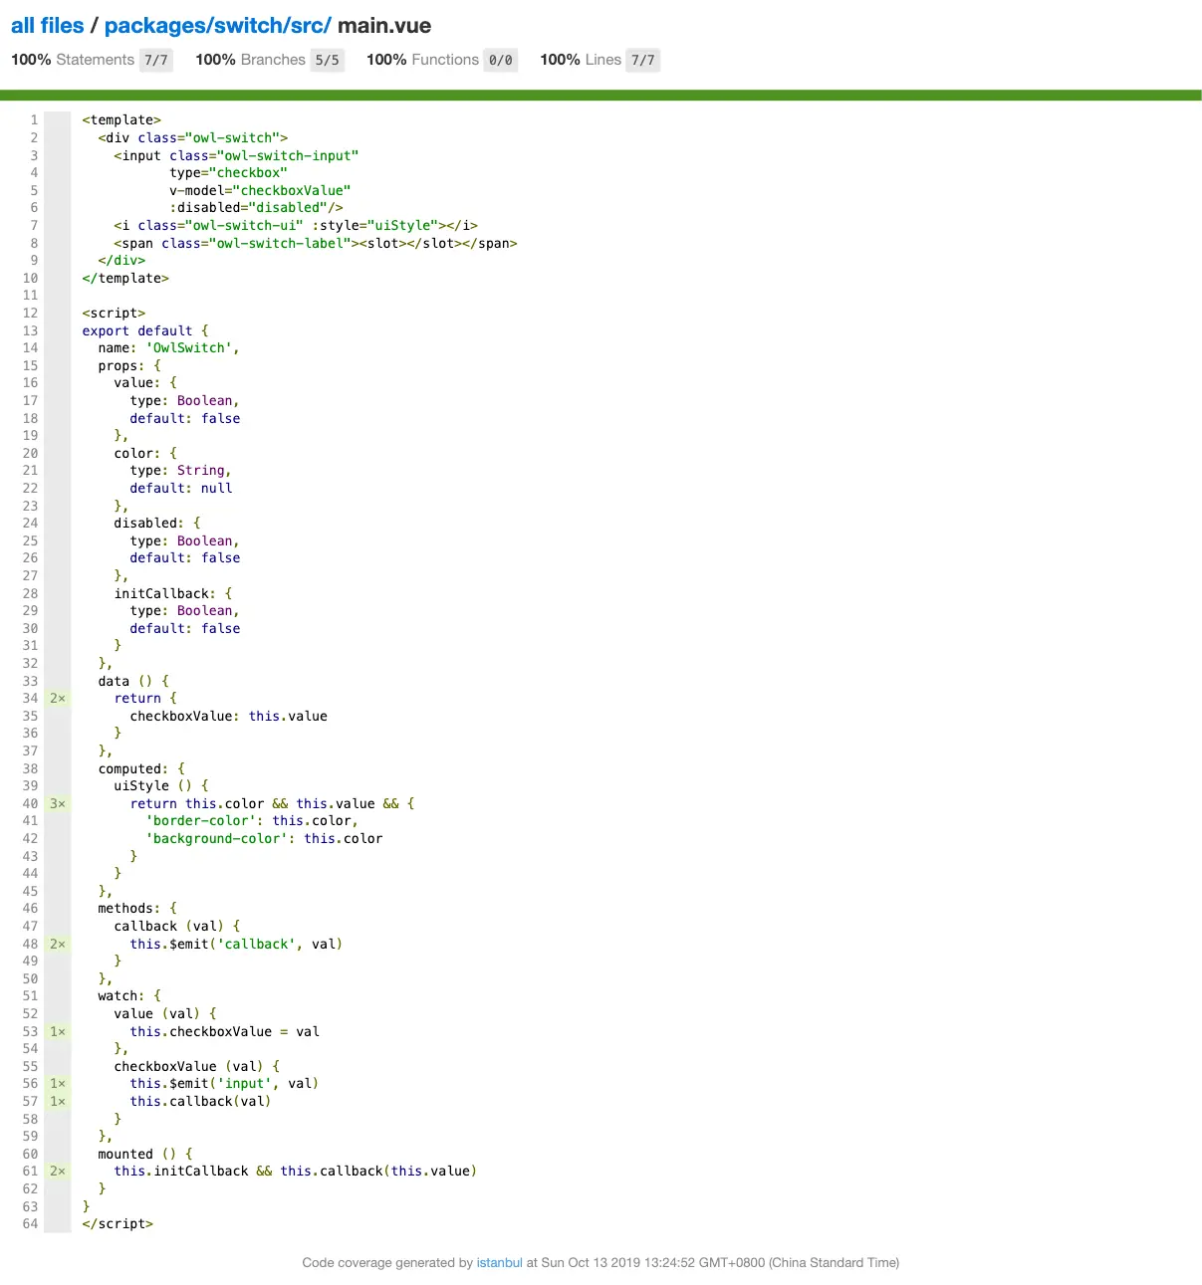The width and height of the screenshot is (1202, 1285).
Task: Click the 2× hit count on line 48
Action: pos(58,944)
